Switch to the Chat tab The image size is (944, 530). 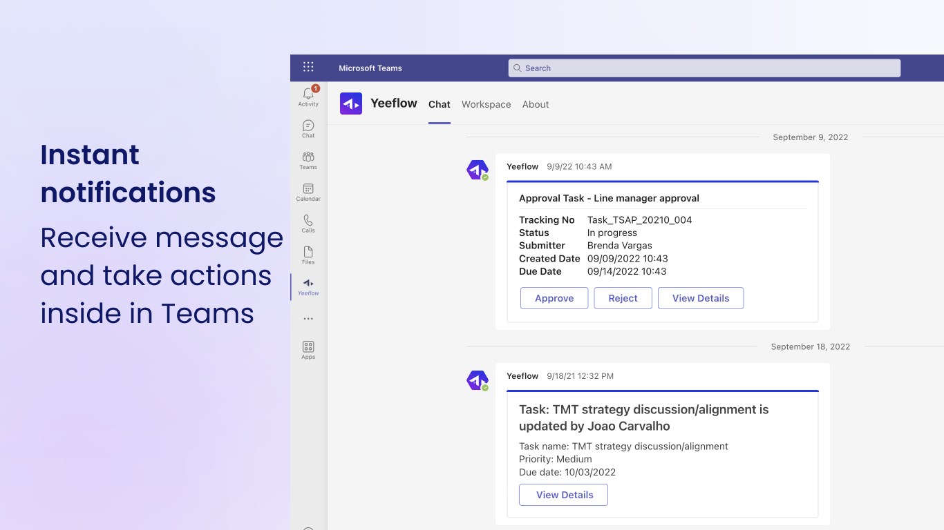pyautogui.click(x=440, y=104)
